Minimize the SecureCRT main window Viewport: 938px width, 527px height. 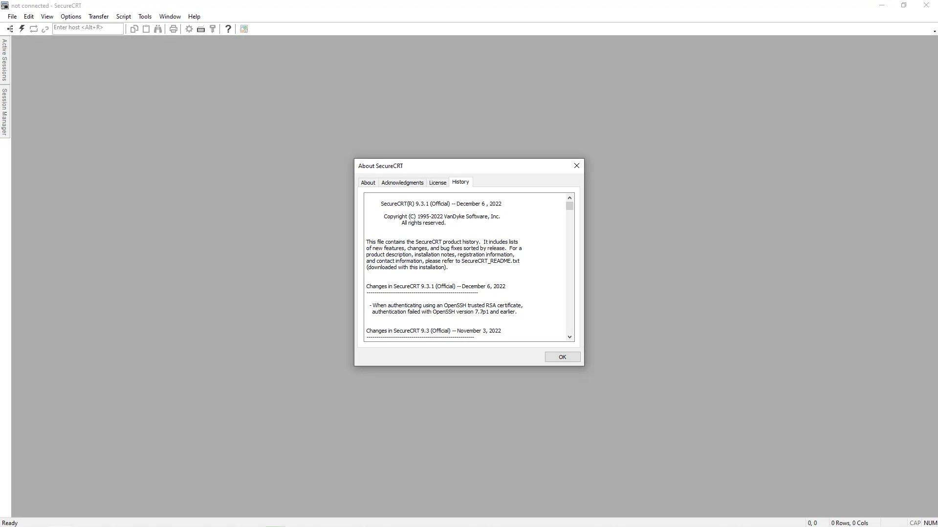(882, 5)
